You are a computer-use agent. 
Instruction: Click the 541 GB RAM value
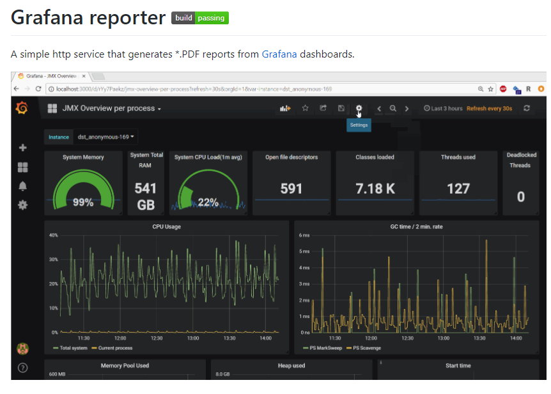(x=146, y=196)
